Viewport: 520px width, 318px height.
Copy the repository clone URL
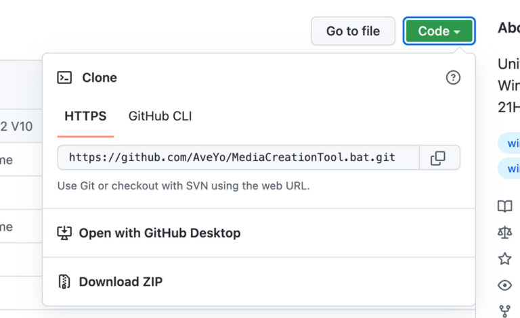click(439, 158)
